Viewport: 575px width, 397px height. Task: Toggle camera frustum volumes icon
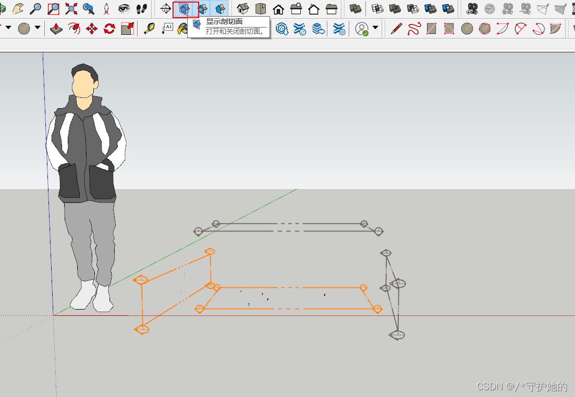pos(560,9)
